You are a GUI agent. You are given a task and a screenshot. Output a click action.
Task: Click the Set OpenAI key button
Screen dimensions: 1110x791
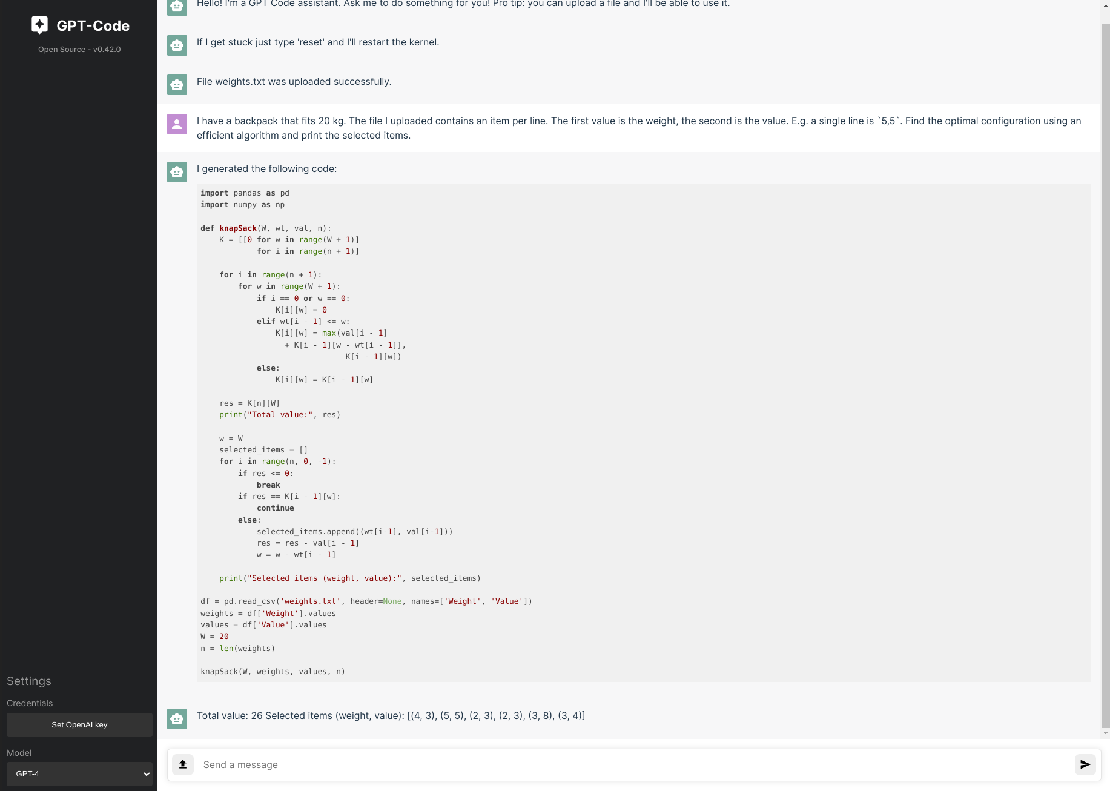click(x=79, y=725)
